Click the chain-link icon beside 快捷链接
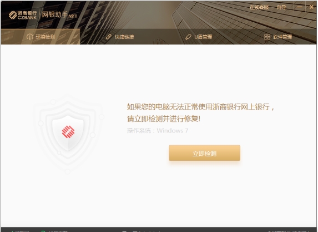The width and height of the screenshot is (318, 232). point(109,37)
